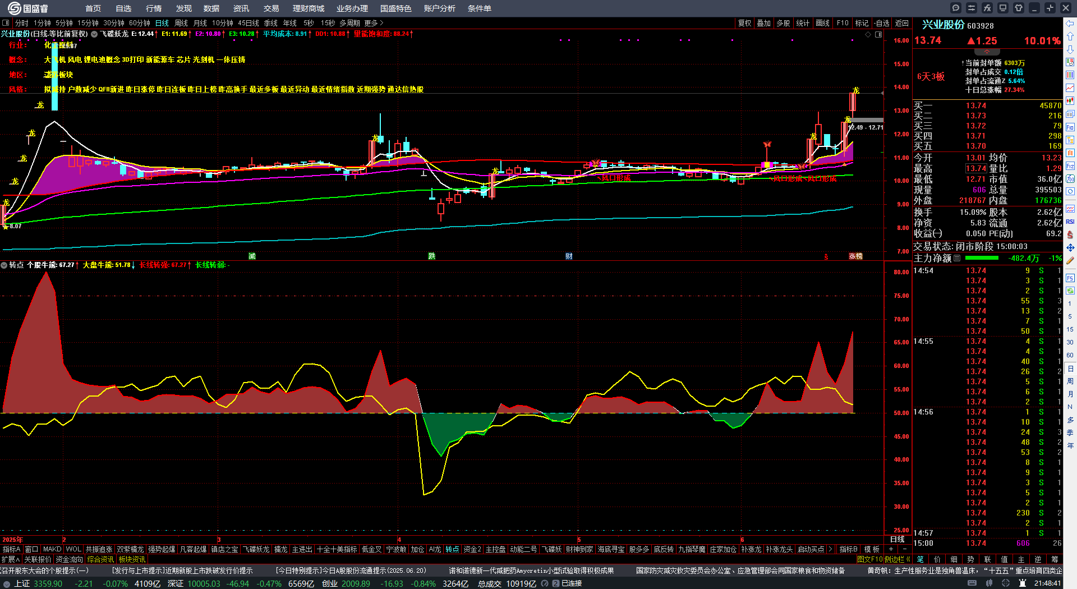Click the green 主力净额 progress bar
The width and height of the screenshot is (1077, 589).
[982, 258]
